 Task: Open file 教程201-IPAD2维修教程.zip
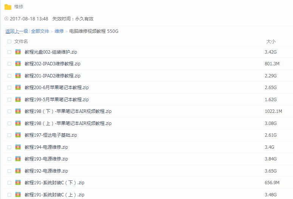pos(53,76)
